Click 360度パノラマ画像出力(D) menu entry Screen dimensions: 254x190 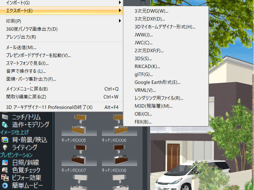pyautogui.click(x=32, y=29)
